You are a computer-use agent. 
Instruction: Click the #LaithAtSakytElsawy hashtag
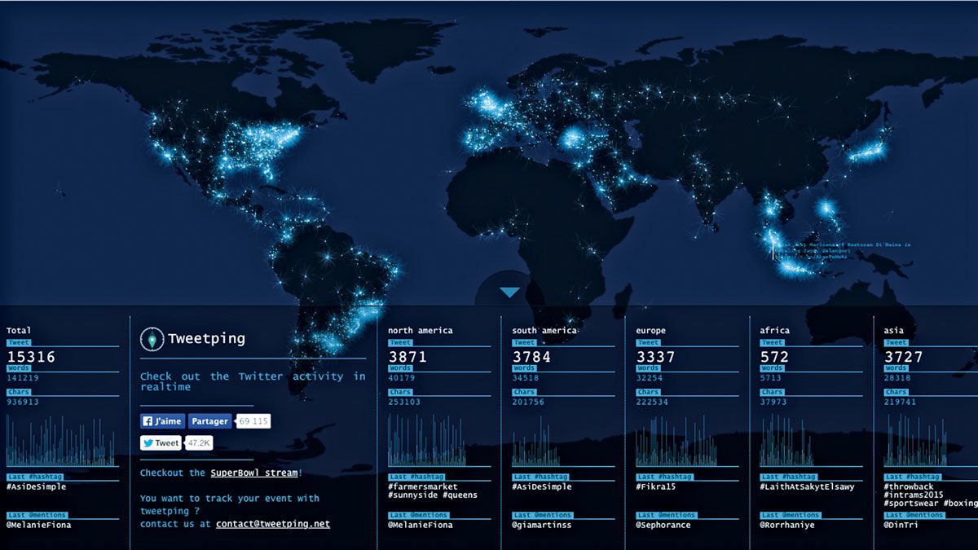pyautogui.click(x=807, y=486)
